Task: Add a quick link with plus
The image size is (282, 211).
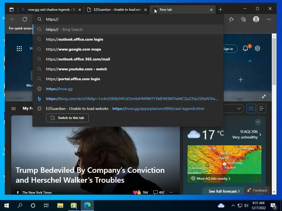Action: pyautogui.click(x=240, y=80)
